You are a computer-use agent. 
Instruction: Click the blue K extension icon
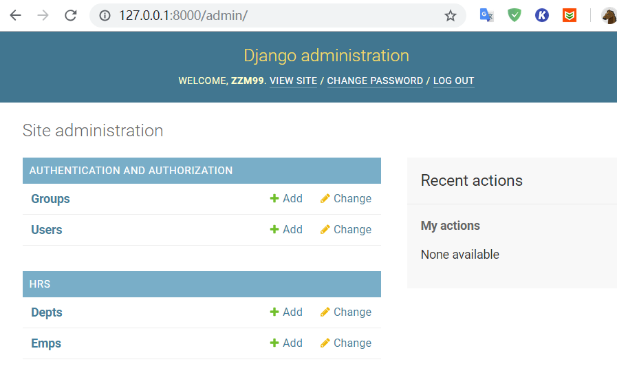pos(542,15)
